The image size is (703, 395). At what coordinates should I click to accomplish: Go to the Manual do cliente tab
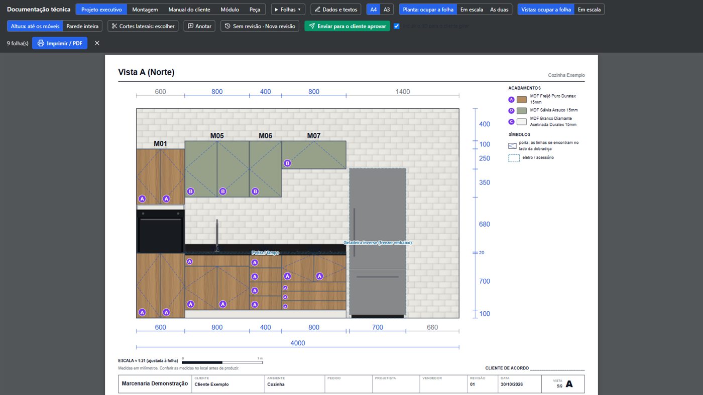tap(189, 10)
